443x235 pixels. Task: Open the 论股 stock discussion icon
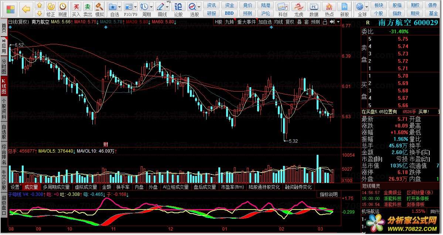178,9
